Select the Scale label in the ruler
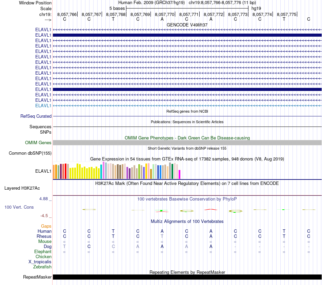This screenshot has width=322, height=285. 46,8
